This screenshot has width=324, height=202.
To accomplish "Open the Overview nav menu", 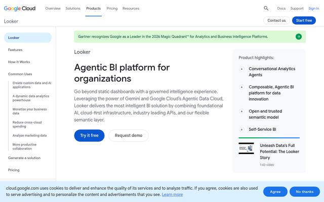I will (x=53, y=9).
